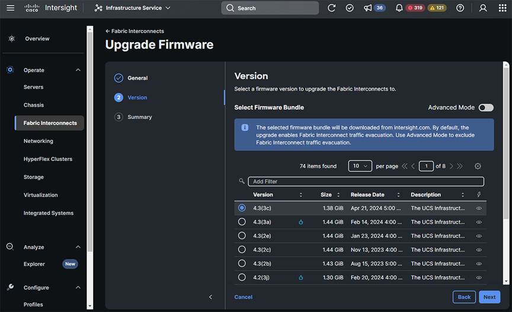Collapse the Operate section
The width and height of the screenshot is (512, 312).
78,70
